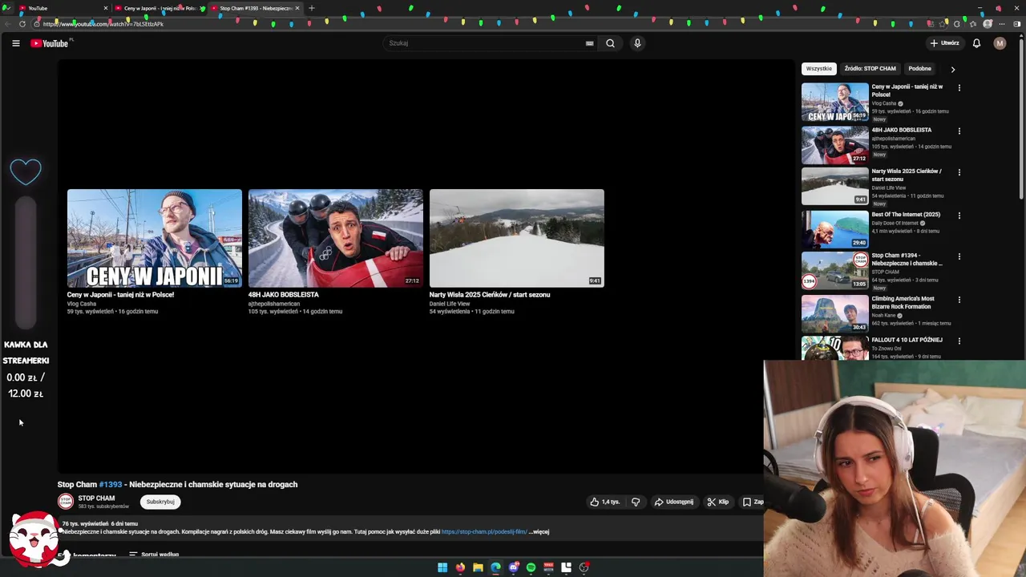This screenshot has width=1026, height=577.
Task: Start voice search with the microphone icon
Action: click(x=637, y=43)
